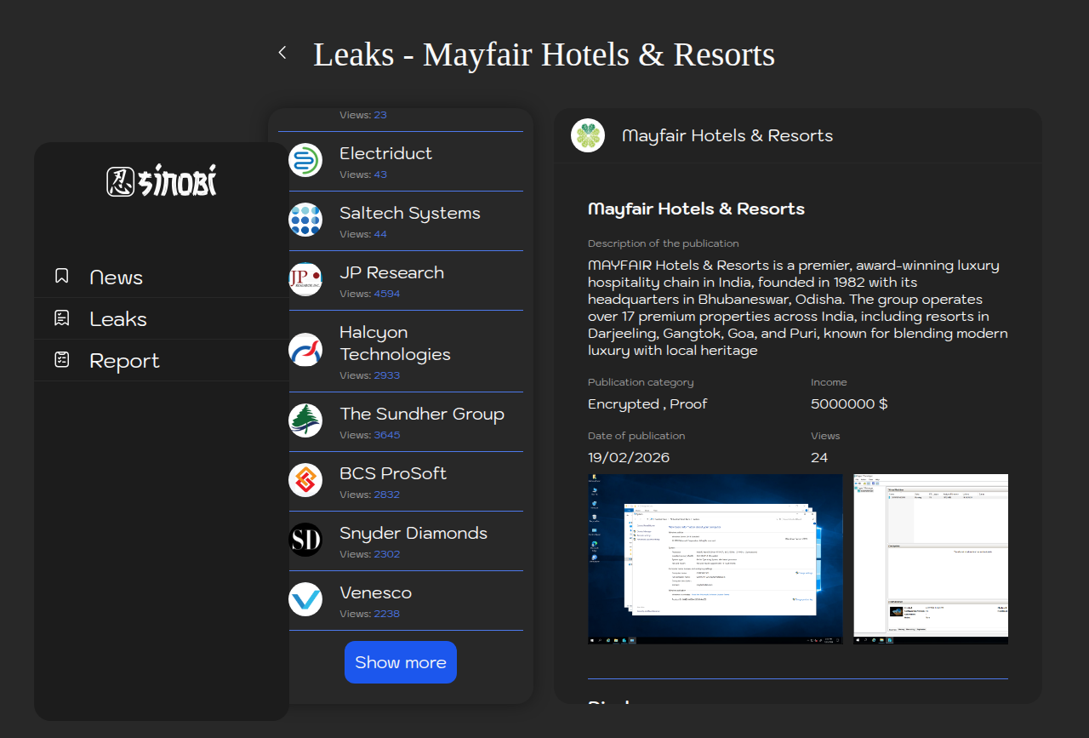Screen dimensions: 1089x738
Task: Click the Snyder Diamonds SD logo
Action: (x=305, y=540)
